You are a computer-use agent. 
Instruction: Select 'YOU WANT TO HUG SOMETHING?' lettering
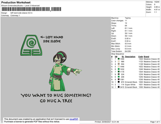[x=56, y=95]
